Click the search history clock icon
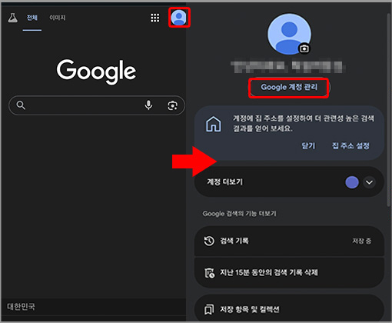The width and height of the screenshot is (392, 323). click(x=209, y=241)
